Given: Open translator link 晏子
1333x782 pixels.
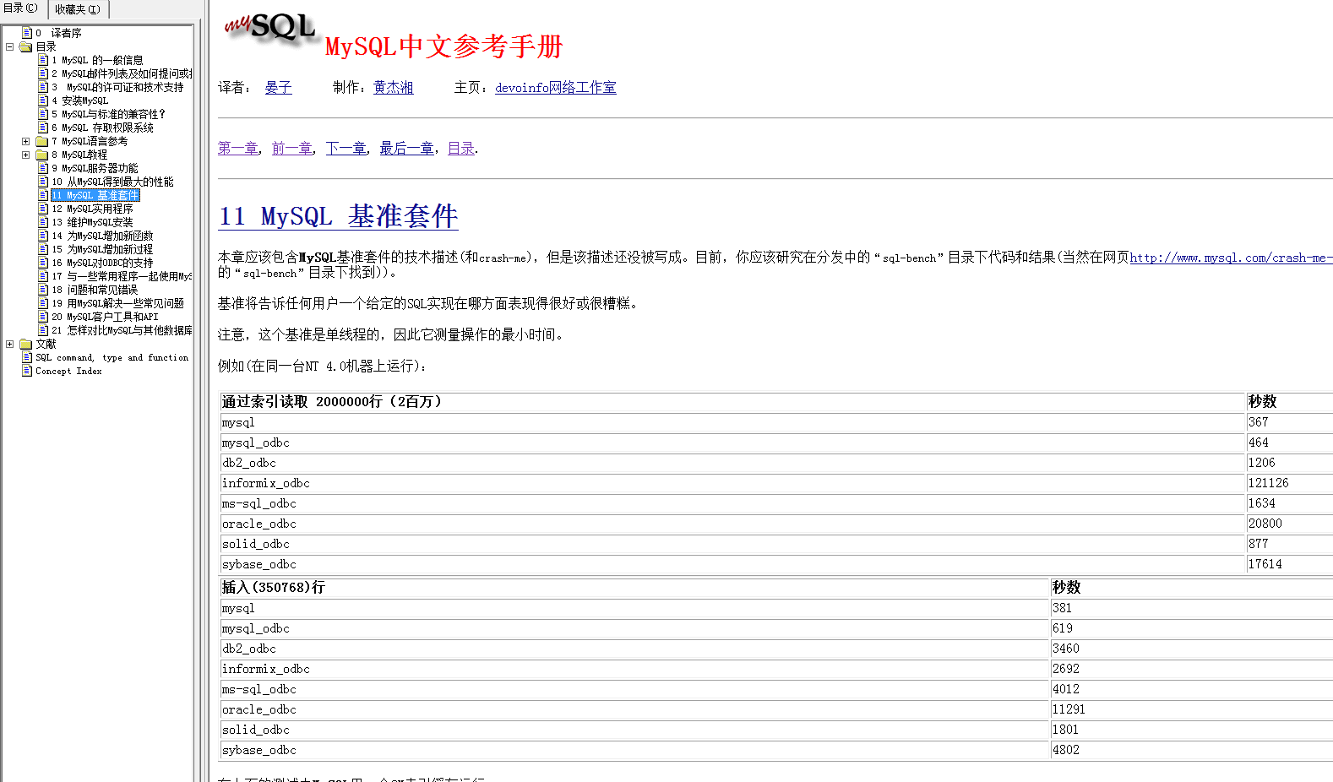Looking at the screenshot, I should pyautogui.click(x=278, y=87).
